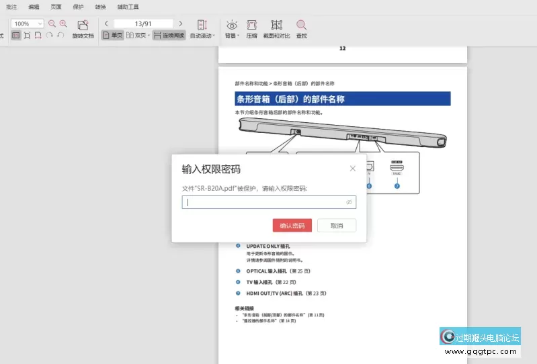Open 截图和对比 screenshot and compare tool
This screenshot has height=364, width=537.
click(276, 29)
